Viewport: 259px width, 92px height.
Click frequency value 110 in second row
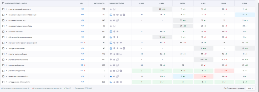[x=103, y=15]
